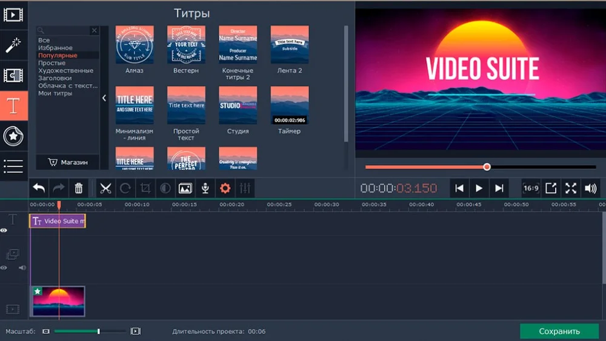Select the Вестерн title thumbnail
The height and width of the screenshot is (341, 606).
186,45
